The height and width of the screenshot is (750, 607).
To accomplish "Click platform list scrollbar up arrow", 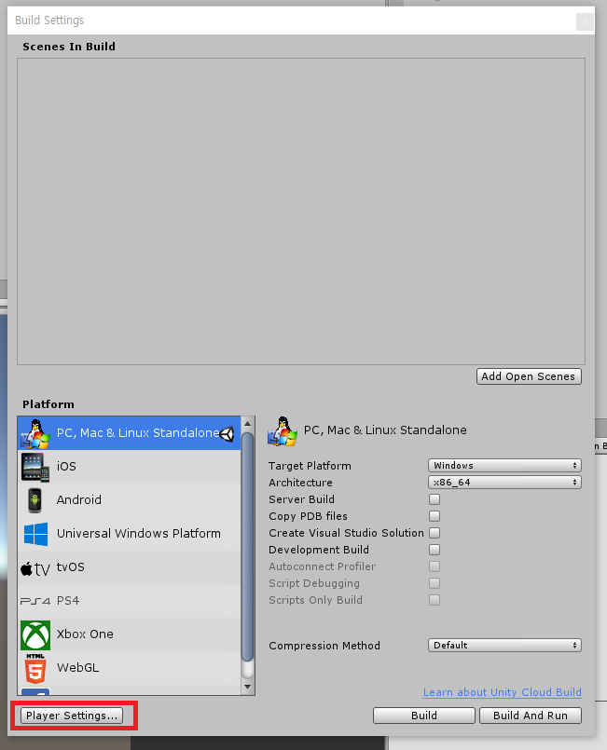I will coord(247,424).
